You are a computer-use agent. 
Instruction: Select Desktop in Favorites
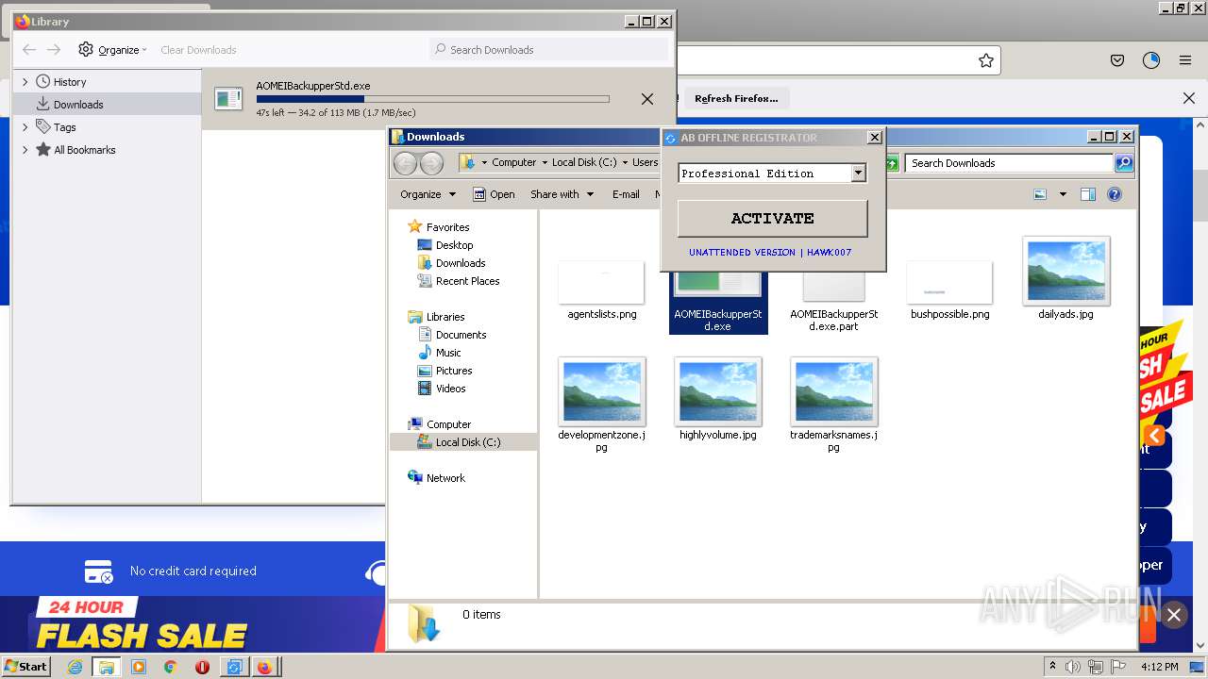[x=454, y=245]
